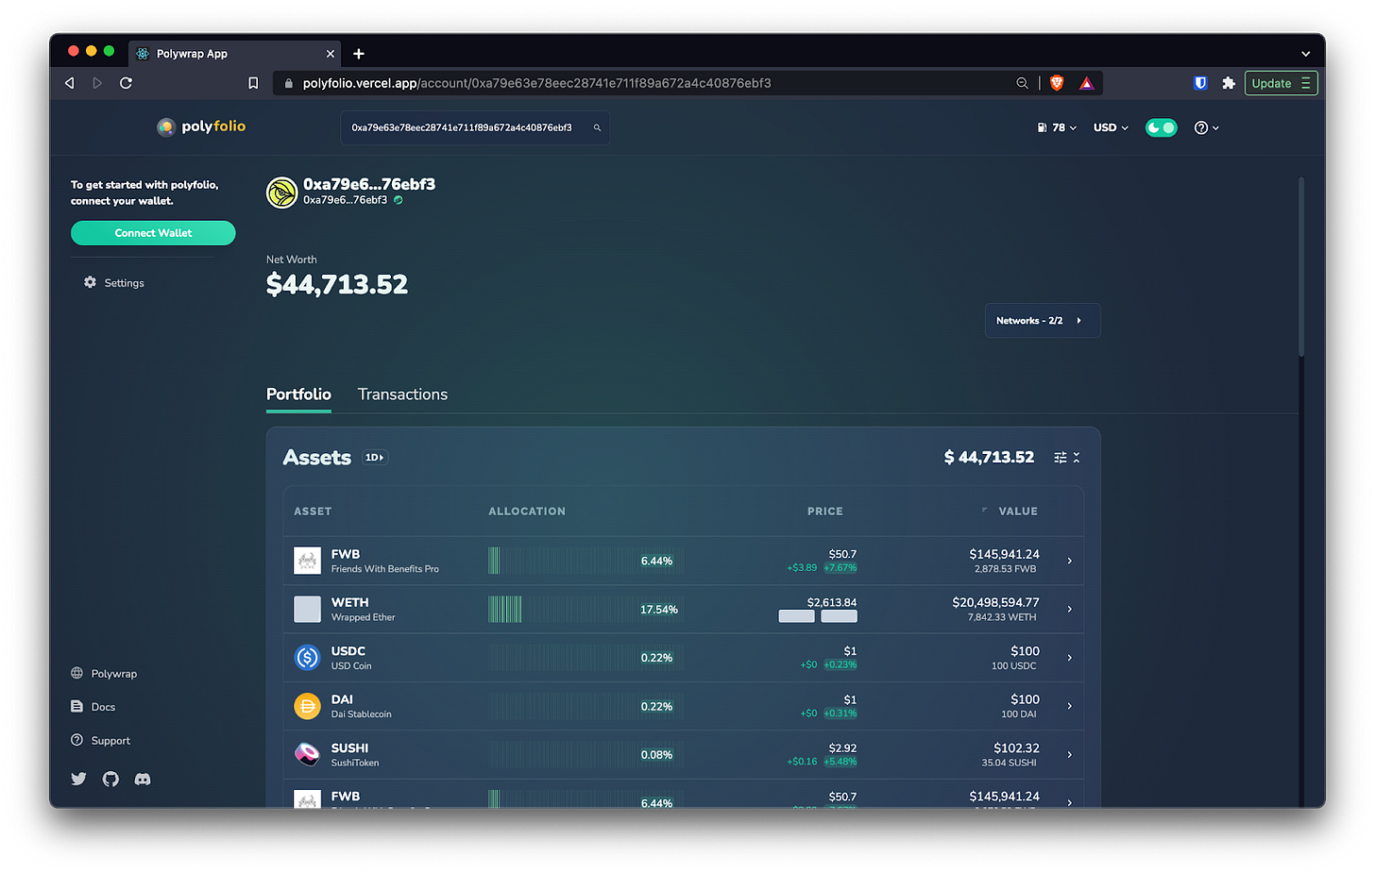The image size is (1375, 873).
Task: Sort by the VALUE column header
Action: (1018, 512)
